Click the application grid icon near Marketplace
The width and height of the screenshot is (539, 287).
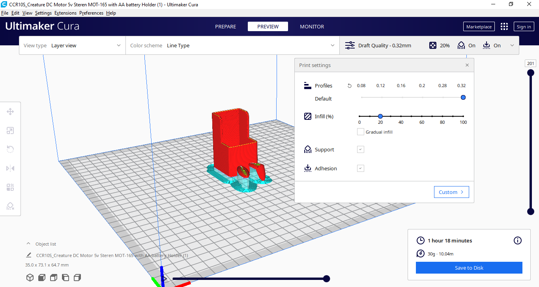pyautogui.click(x=504, y=26)
